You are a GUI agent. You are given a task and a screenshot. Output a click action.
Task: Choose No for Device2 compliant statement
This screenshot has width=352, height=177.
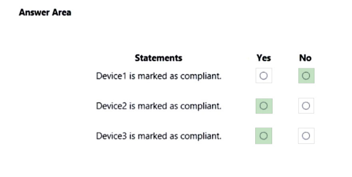pos(306,105)
